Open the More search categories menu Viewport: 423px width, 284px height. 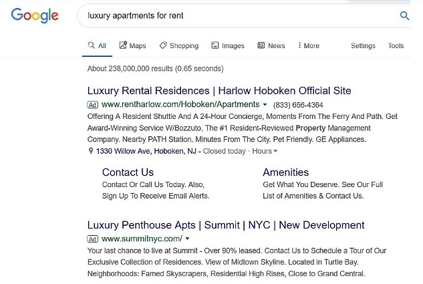coord(308,45)
